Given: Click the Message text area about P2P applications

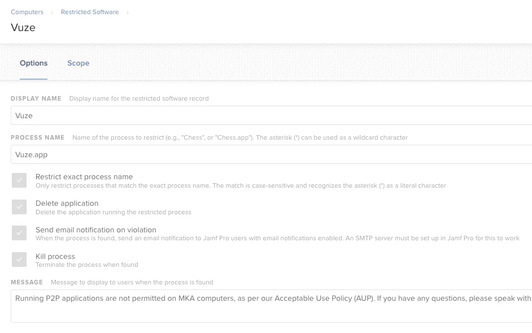Looking at the screenshot, I should pyautogui.click(x=272, y=306).
